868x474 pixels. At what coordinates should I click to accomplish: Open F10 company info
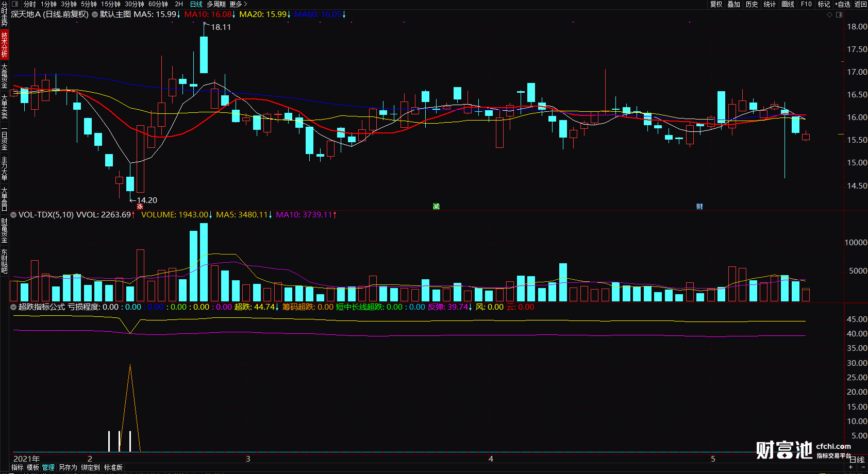(806, 4)
